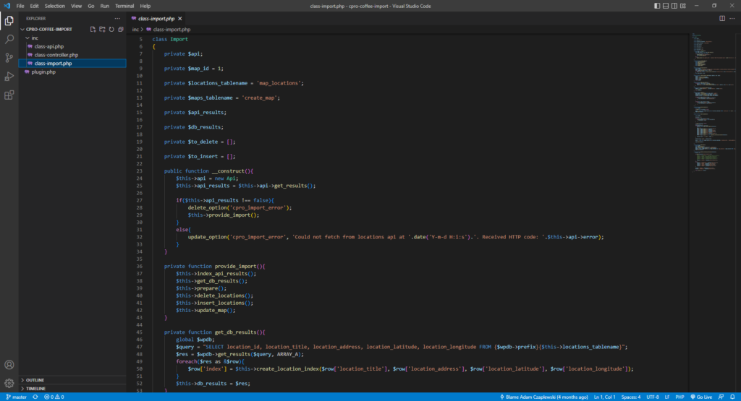The height and width of the screenshot is (401, 741).
Task: Place cursor on 'get_db_results' function definition
Action: point(237,332)
